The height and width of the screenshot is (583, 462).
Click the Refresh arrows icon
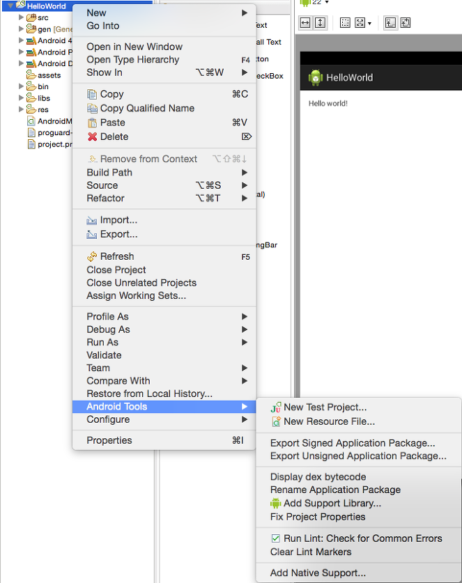point(91,256)
